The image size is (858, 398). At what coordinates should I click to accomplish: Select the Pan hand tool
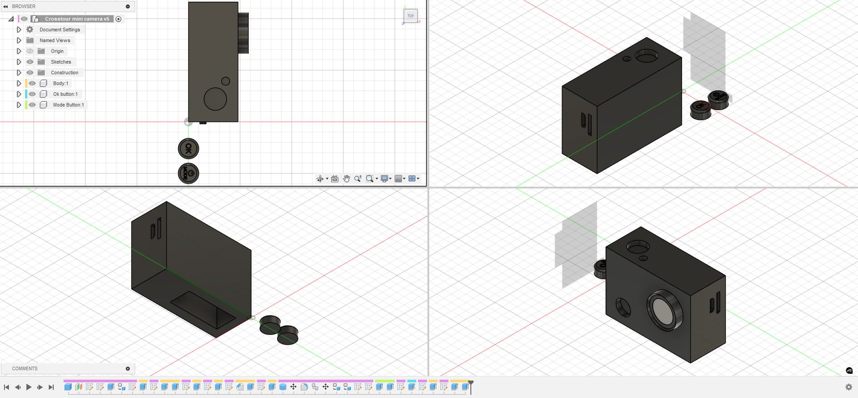[346, 179]
